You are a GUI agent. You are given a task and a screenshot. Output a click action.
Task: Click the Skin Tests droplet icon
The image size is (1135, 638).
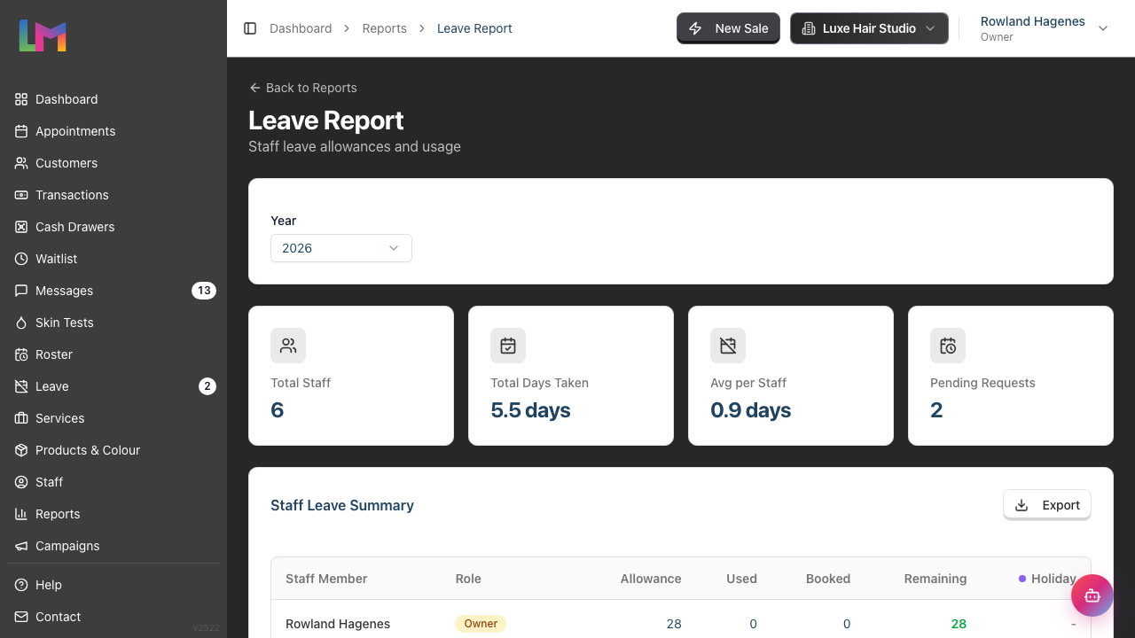tap(21, 323)
